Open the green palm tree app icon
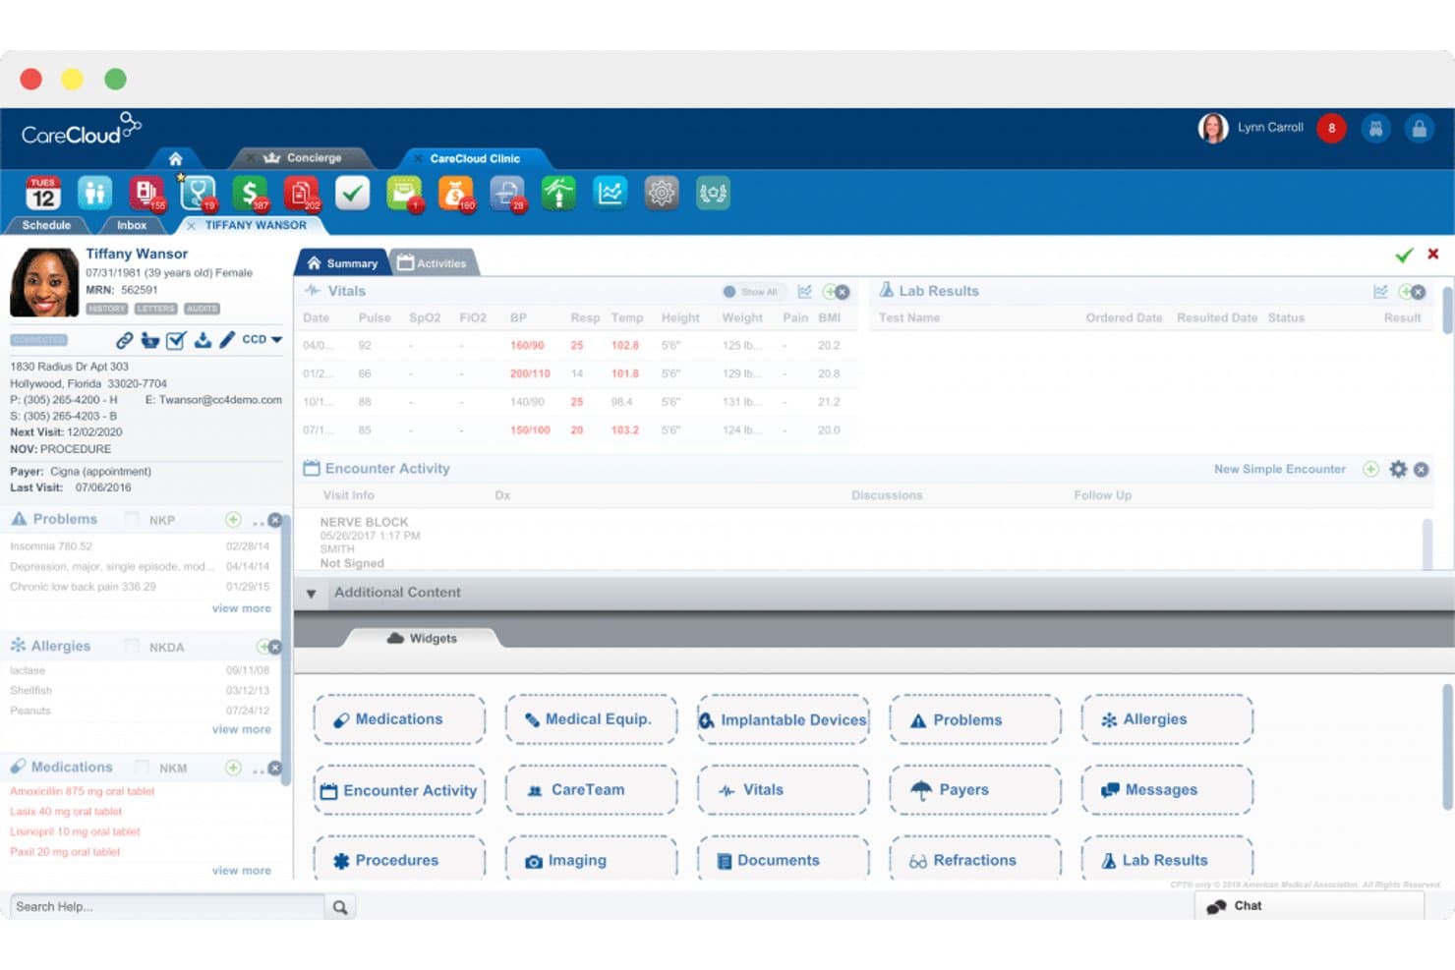This screenshot has height=970, width=1455. [558, 194]
